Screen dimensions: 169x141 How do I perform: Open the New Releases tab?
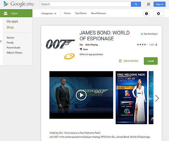[x=98, y=13]
